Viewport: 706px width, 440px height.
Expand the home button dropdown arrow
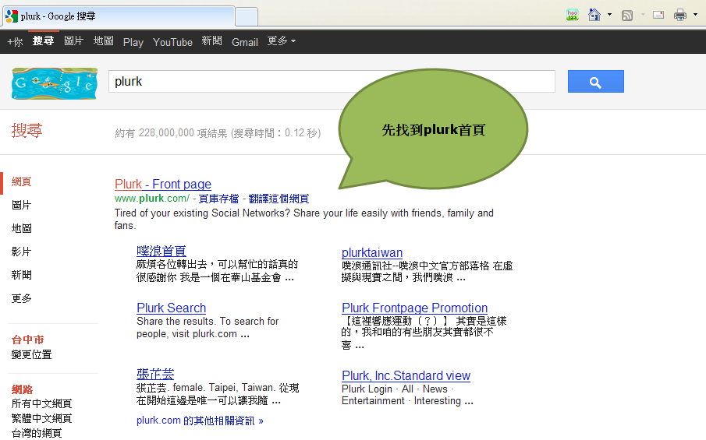click(609, 14)
